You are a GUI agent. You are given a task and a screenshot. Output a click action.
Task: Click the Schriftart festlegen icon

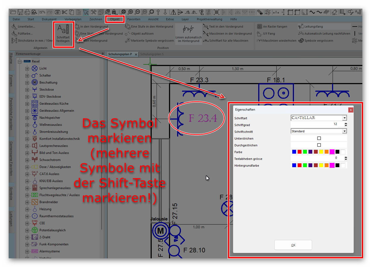63,33
